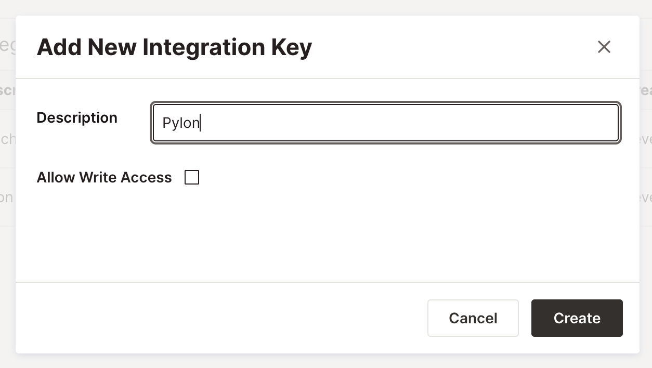
Task: Click the Description field label
Action: (x=77, y=117)
